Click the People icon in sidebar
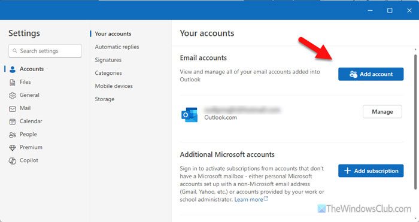The width and height of the screenshot is (419, 222). pyautogui.click(x=13, y=135)
